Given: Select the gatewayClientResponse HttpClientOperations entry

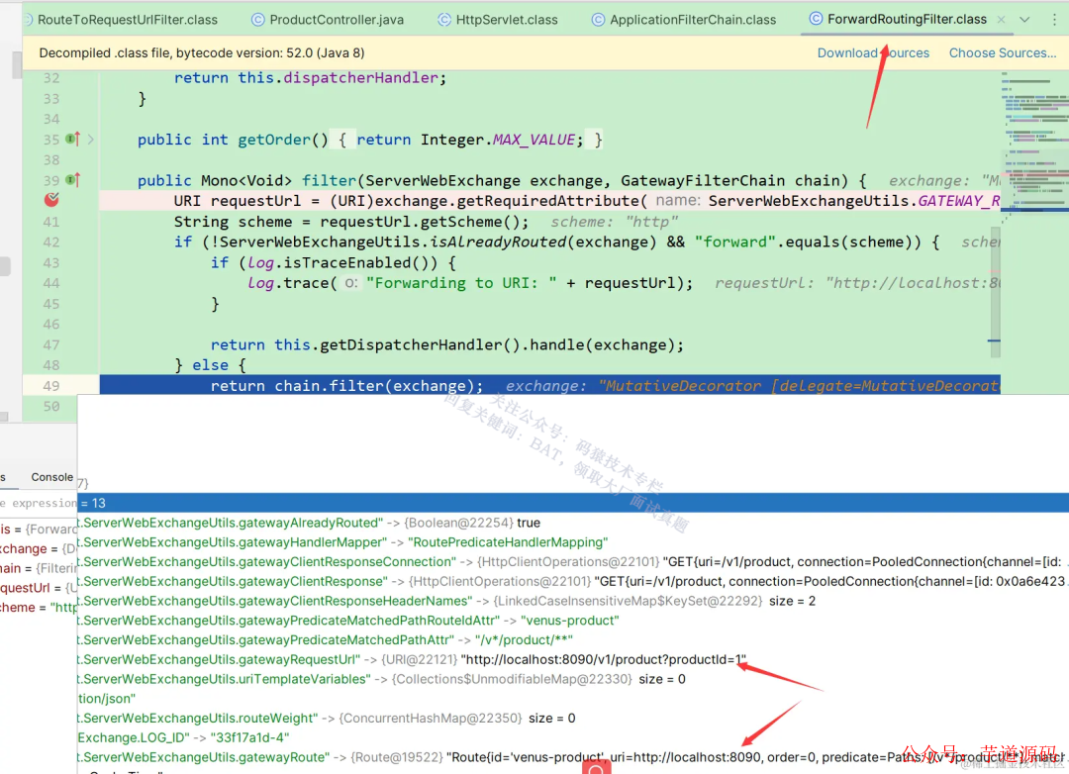Looking at the screenshot, I should coord(573,582).
